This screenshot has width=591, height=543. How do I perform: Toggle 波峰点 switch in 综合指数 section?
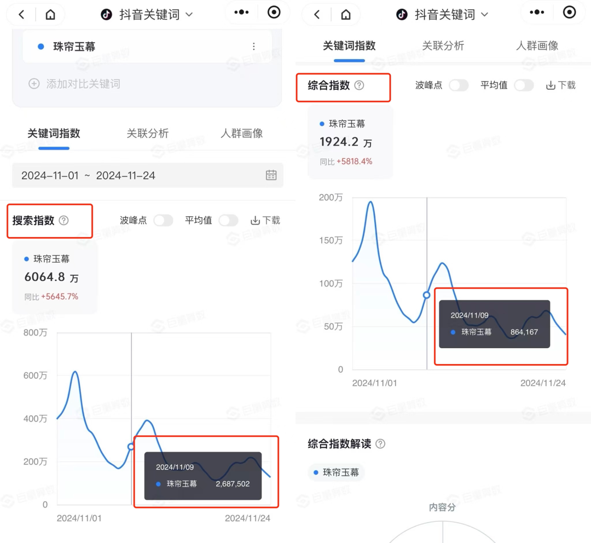pyautogui.click(x=459, y=85)
